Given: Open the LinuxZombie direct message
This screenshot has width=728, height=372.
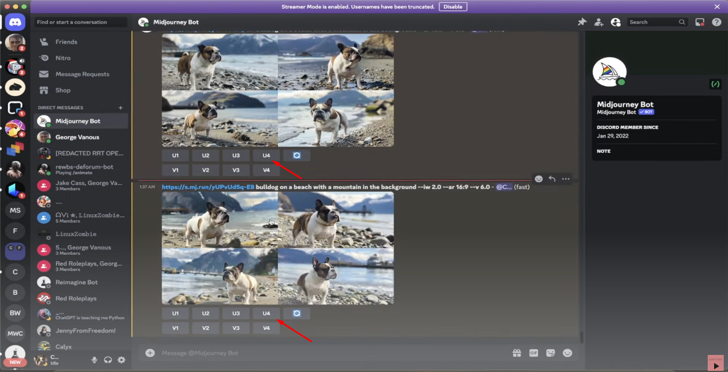Looking at the screenshot, I should click(x=81, y=234).
